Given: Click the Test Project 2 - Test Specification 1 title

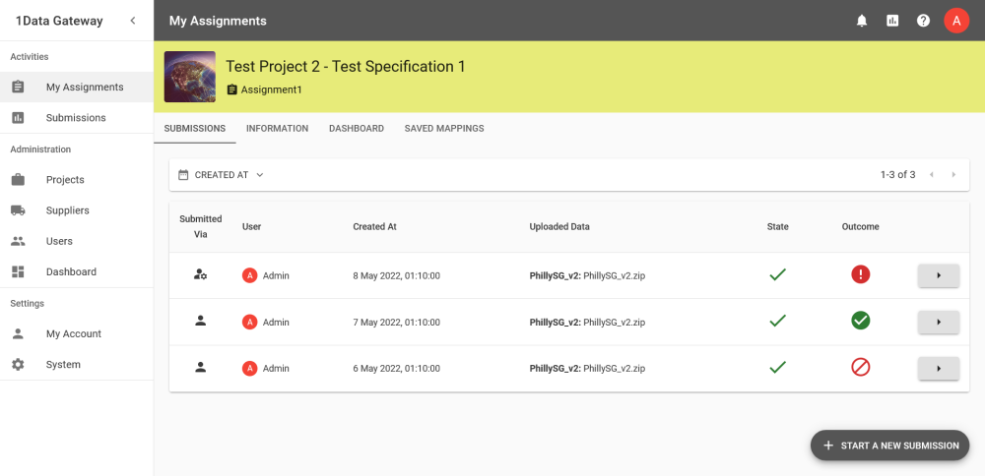Looking at the screenshot, I should pyautogui.click(x=346, y=67).
